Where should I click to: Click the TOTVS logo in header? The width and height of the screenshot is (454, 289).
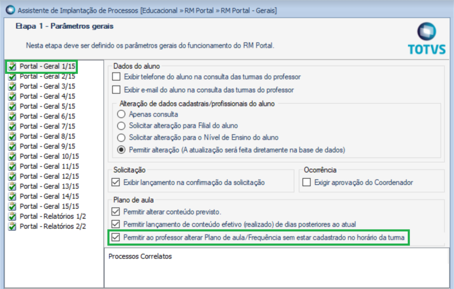pos(427,39)
